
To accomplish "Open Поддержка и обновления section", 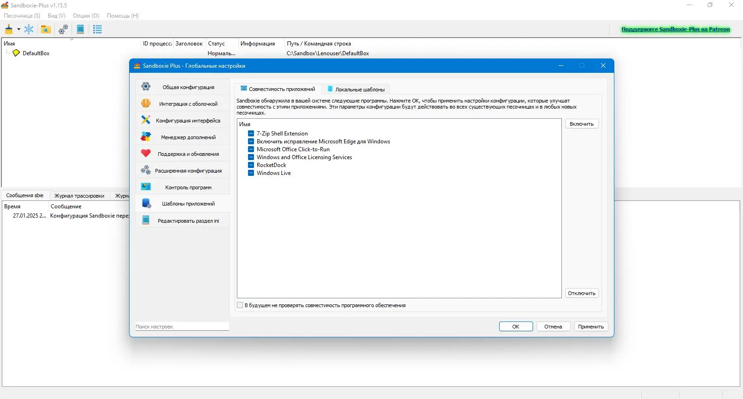I will coord(183,154).
